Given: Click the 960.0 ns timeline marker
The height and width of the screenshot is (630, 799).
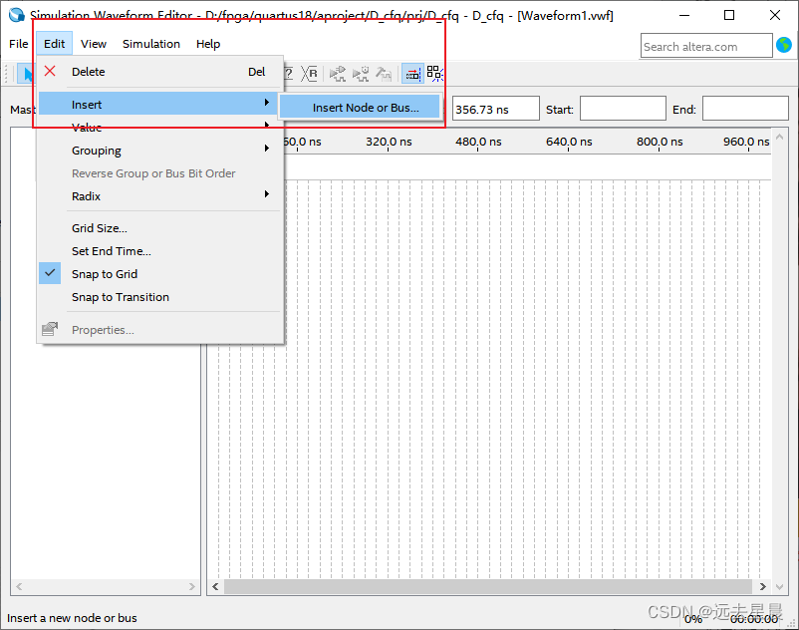Looking at the screenshot, I should (746, 142).
